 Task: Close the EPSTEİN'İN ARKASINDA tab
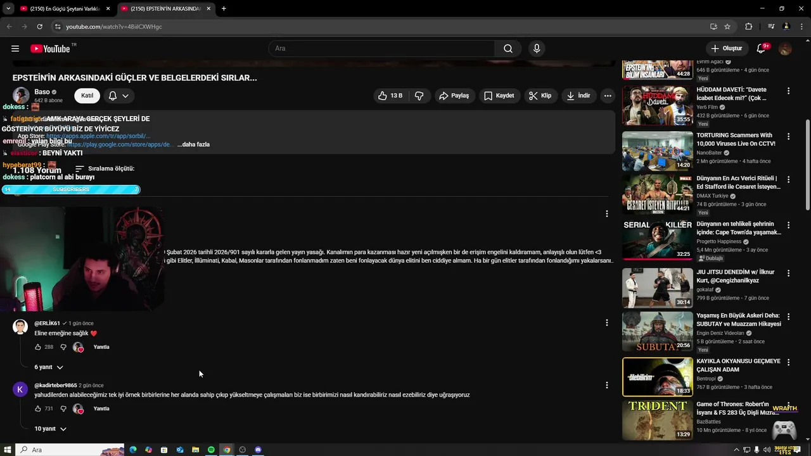click(x=208, y=9)
